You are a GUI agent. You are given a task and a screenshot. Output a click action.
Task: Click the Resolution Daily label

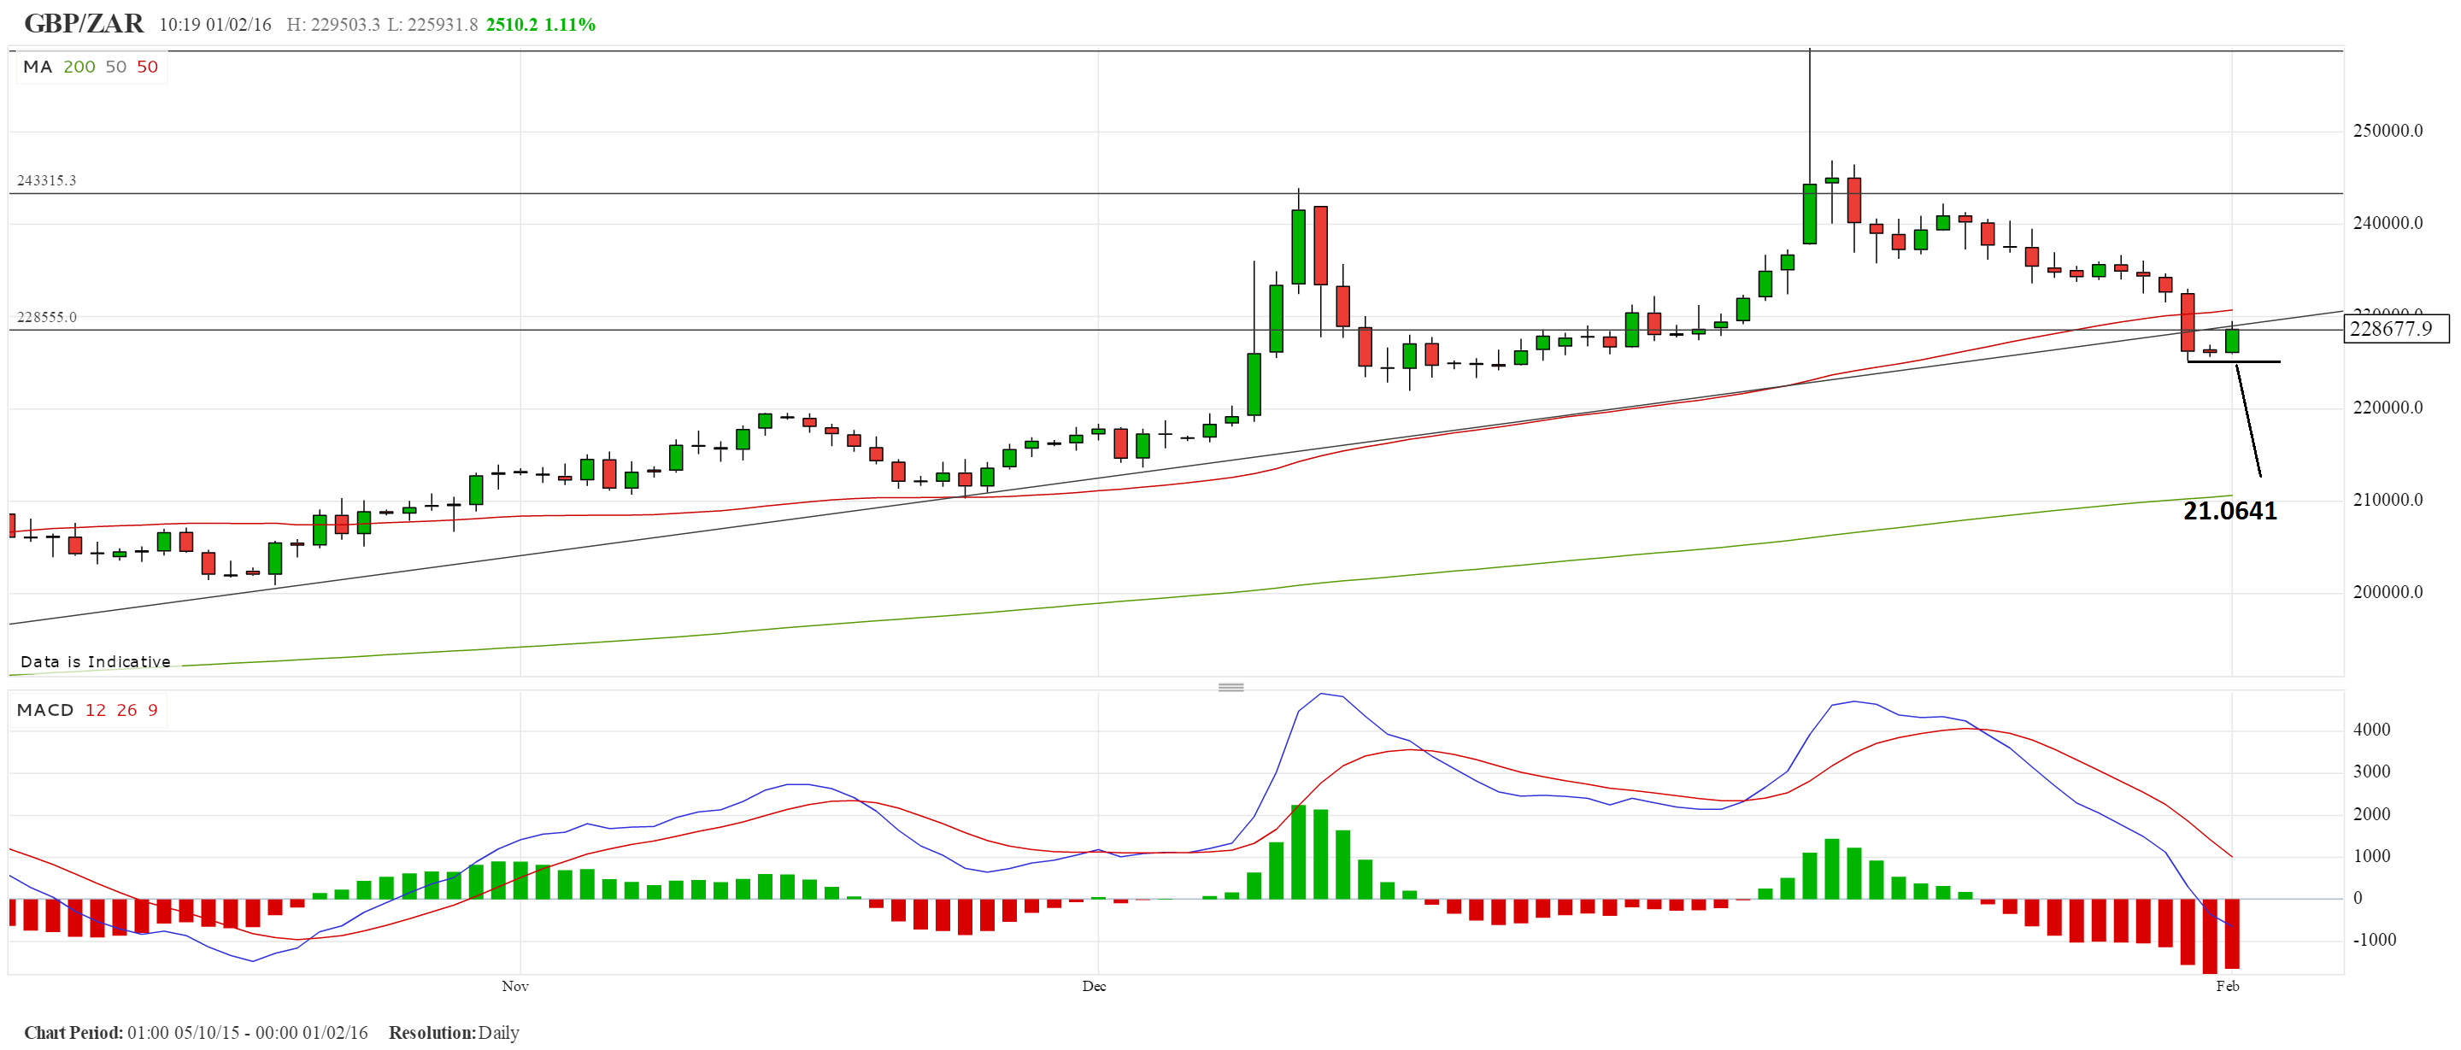click(x=454, y=1033)
